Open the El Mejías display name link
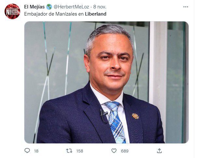This screenshot has height=158, width=197. pyautogui.click(x=35, y=7)
